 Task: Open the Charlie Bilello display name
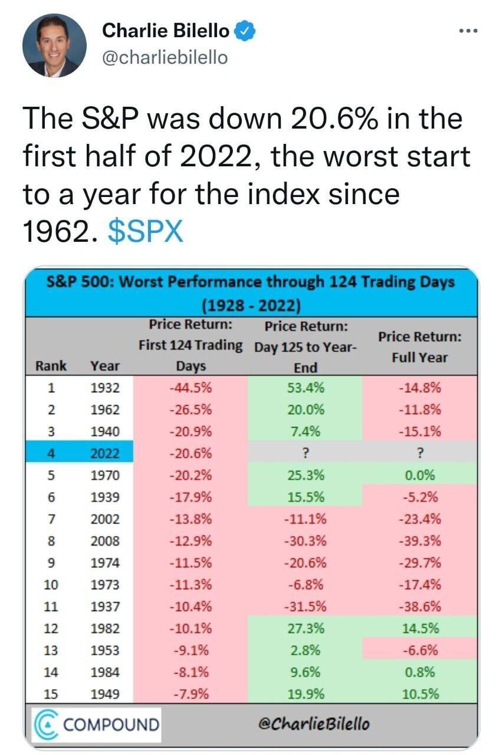coord(167,30)
